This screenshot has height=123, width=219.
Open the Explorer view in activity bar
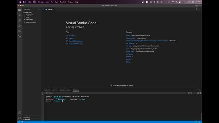pyautogui.click(x=20, y=10)
